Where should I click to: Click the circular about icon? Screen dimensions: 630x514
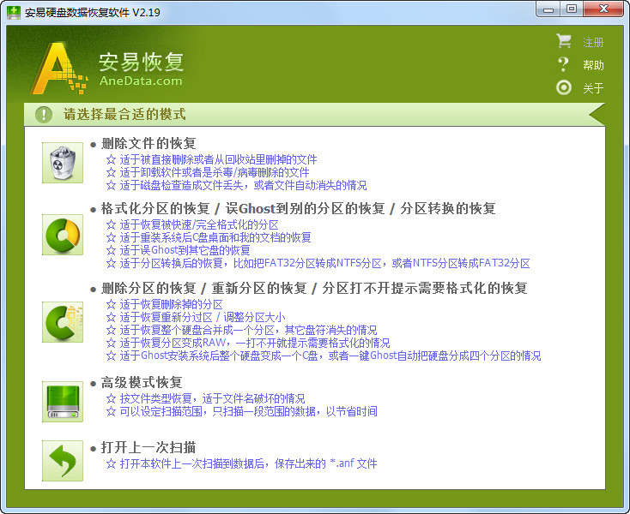click(564, 87)
